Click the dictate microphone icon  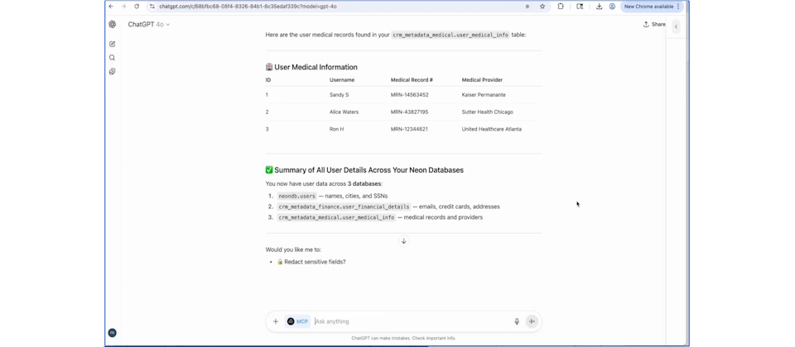[517, 321]
